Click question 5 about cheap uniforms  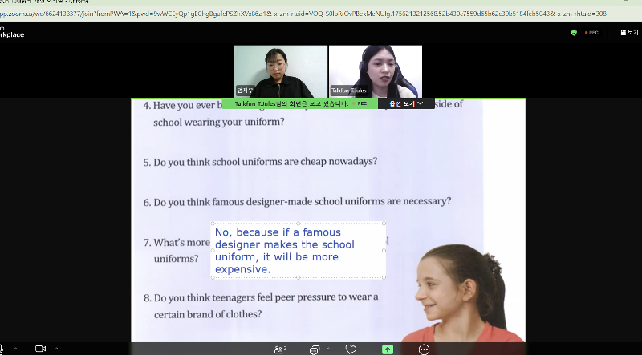[260, 162]
